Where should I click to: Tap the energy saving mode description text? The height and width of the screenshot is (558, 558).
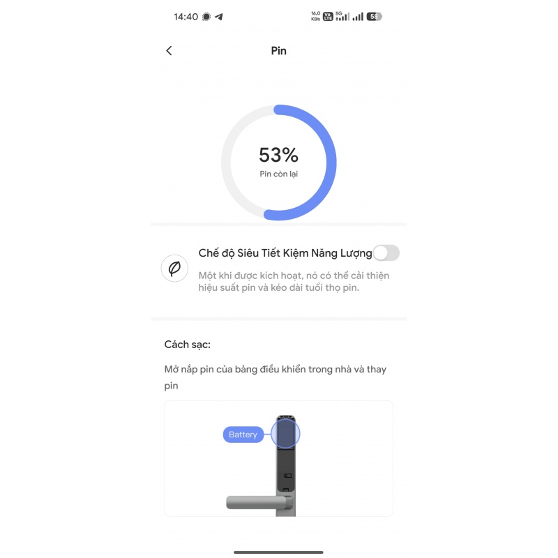coord(293,281)
